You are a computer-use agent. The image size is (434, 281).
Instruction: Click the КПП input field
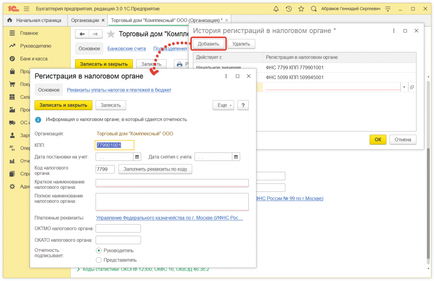[x=115, y=145]
